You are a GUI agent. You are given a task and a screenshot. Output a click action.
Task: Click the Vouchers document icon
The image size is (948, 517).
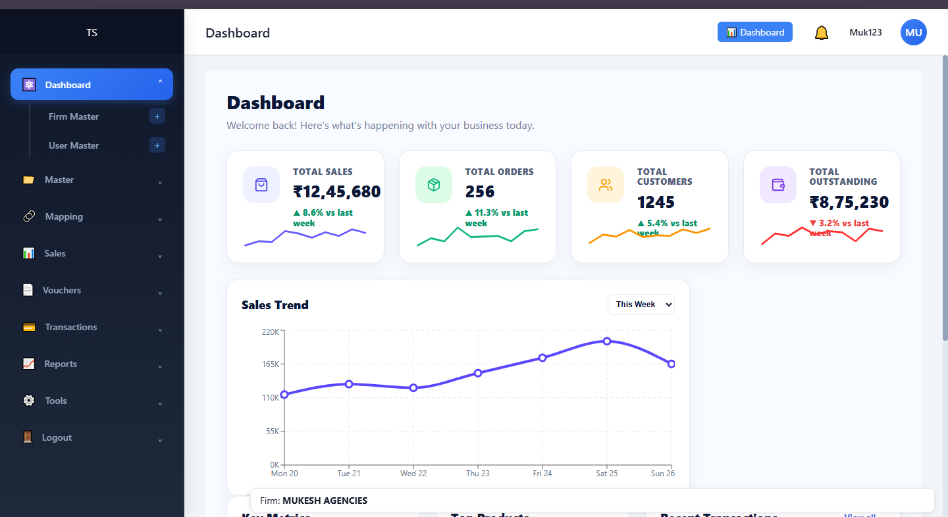click(28, 290)
